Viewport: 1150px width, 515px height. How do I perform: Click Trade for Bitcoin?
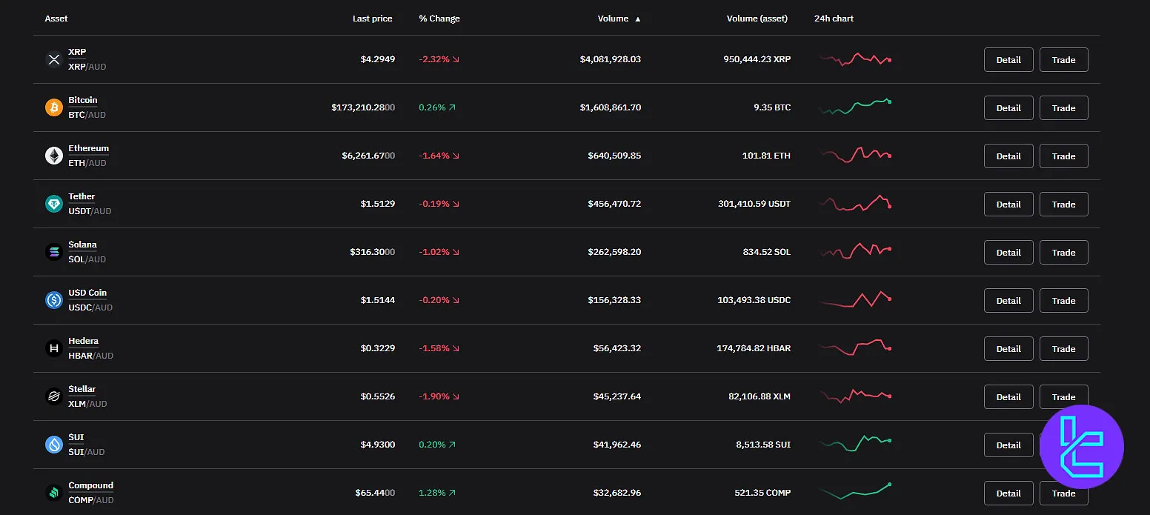tap(1063, 107)
